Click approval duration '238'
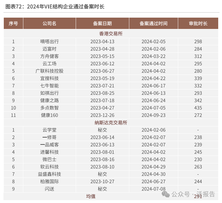Viewport: 222px width, 203px height. tap(198, 137)
